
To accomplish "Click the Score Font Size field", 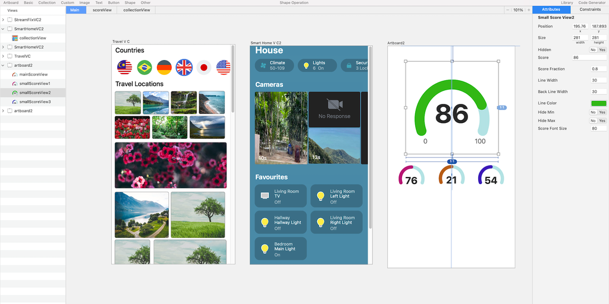I will point(598,128).
